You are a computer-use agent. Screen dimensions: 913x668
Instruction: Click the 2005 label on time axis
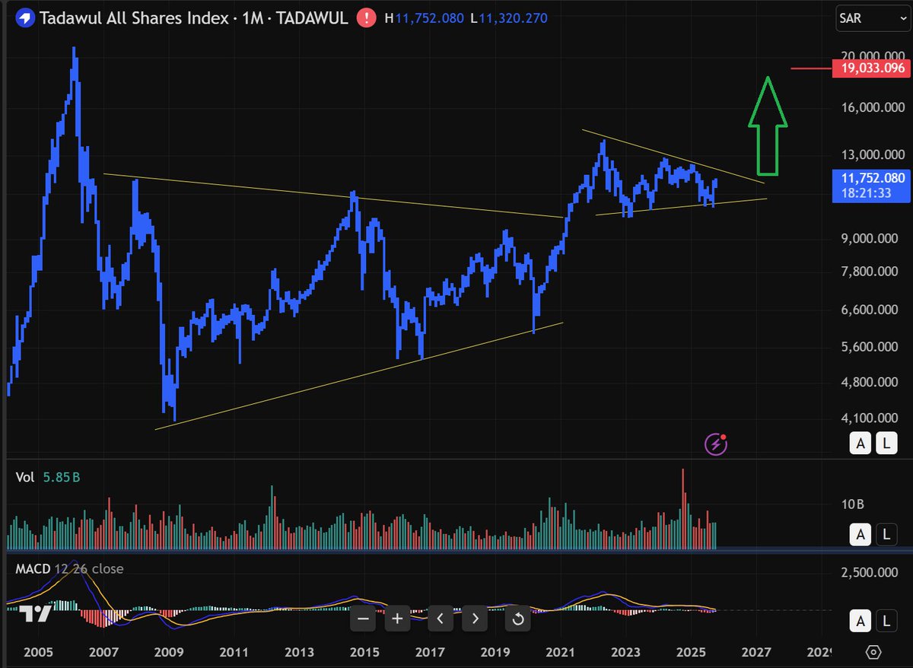point(38,652)
